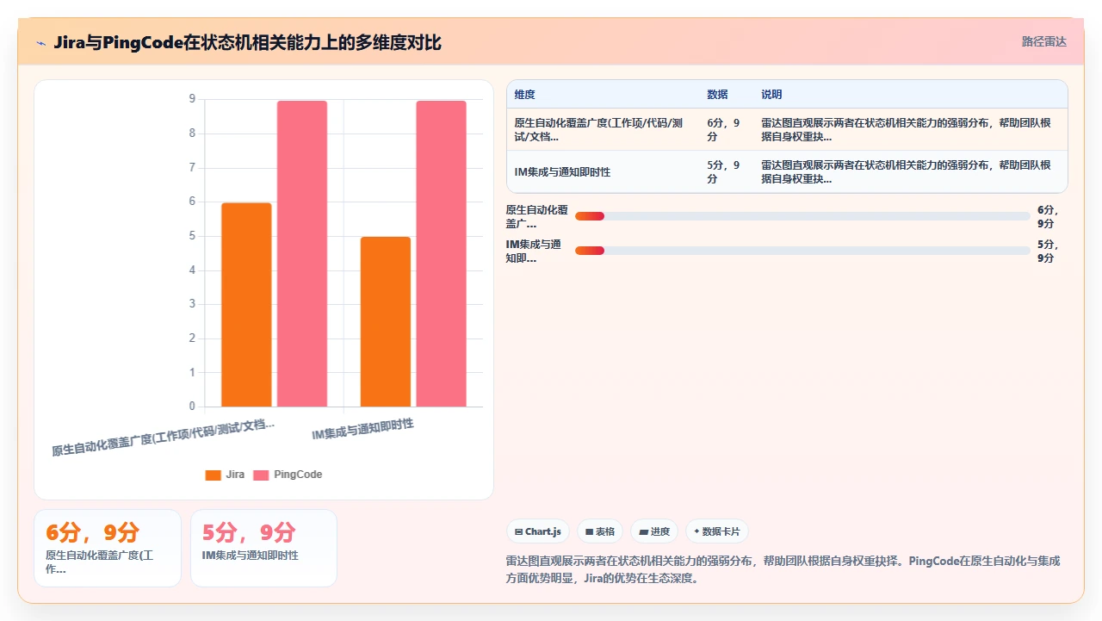1102x621 pixels.
Task: Click the second row 说明 description cell
Action: point(909,172)
